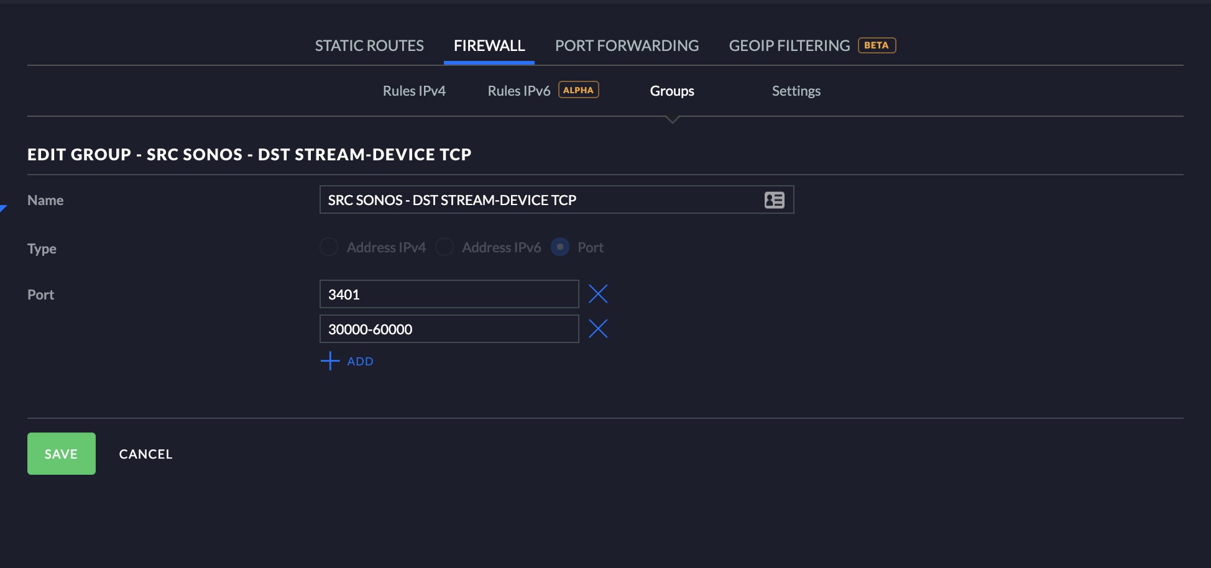Remove port 3401 with its X icon
Screen dimensions: 1211x568
[598, 294]
